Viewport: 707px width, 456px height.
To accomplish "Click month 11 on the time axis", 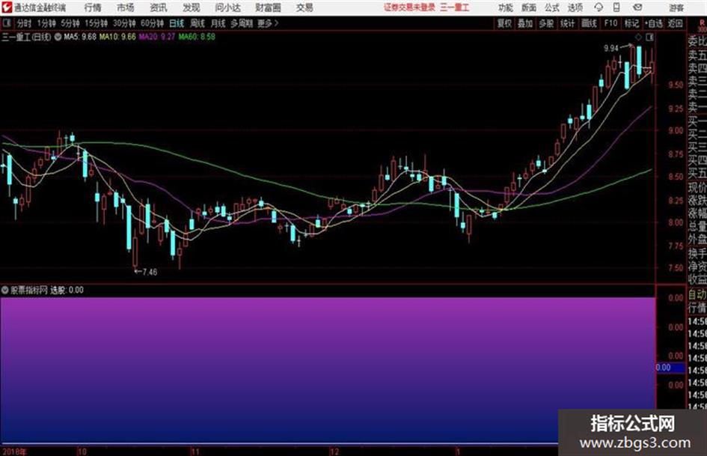I will pyautogui.click(x=195, y=452).
